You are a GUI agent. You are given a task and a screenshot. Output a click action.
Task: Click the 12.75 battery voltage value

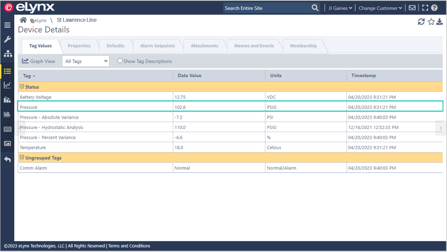coord(180,97)
